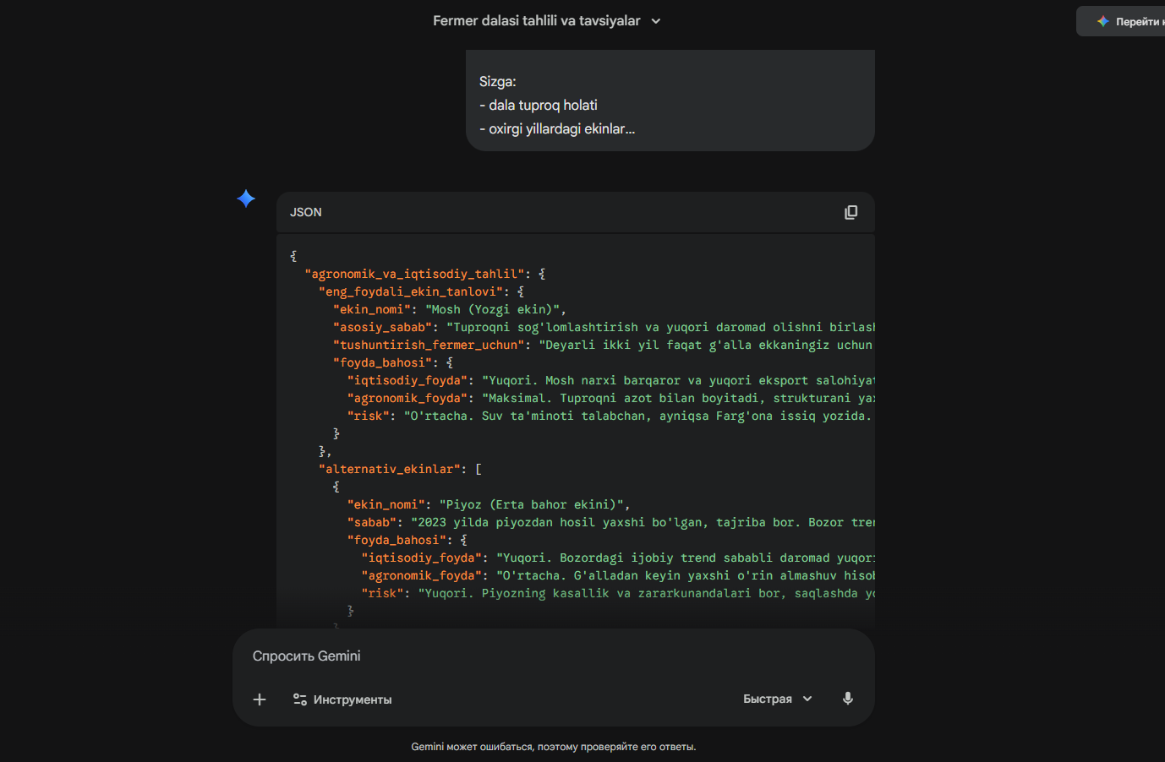Focus the 'Спросить Gemini' input field
This screenshot has height=762, width=1165.
coord(507,656)
